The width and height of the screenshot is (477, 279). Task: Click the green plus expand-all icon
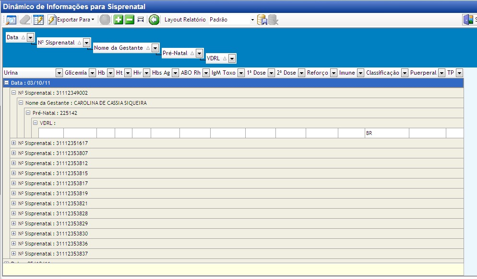pyautogui.click(x=119, y=20)
